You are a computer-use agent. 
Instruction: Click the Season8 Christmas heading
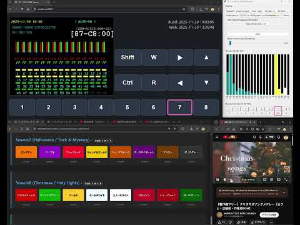(x=47, y=183)
